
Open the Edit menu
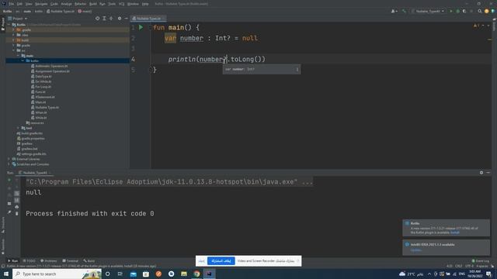click(x=19, y=4)
